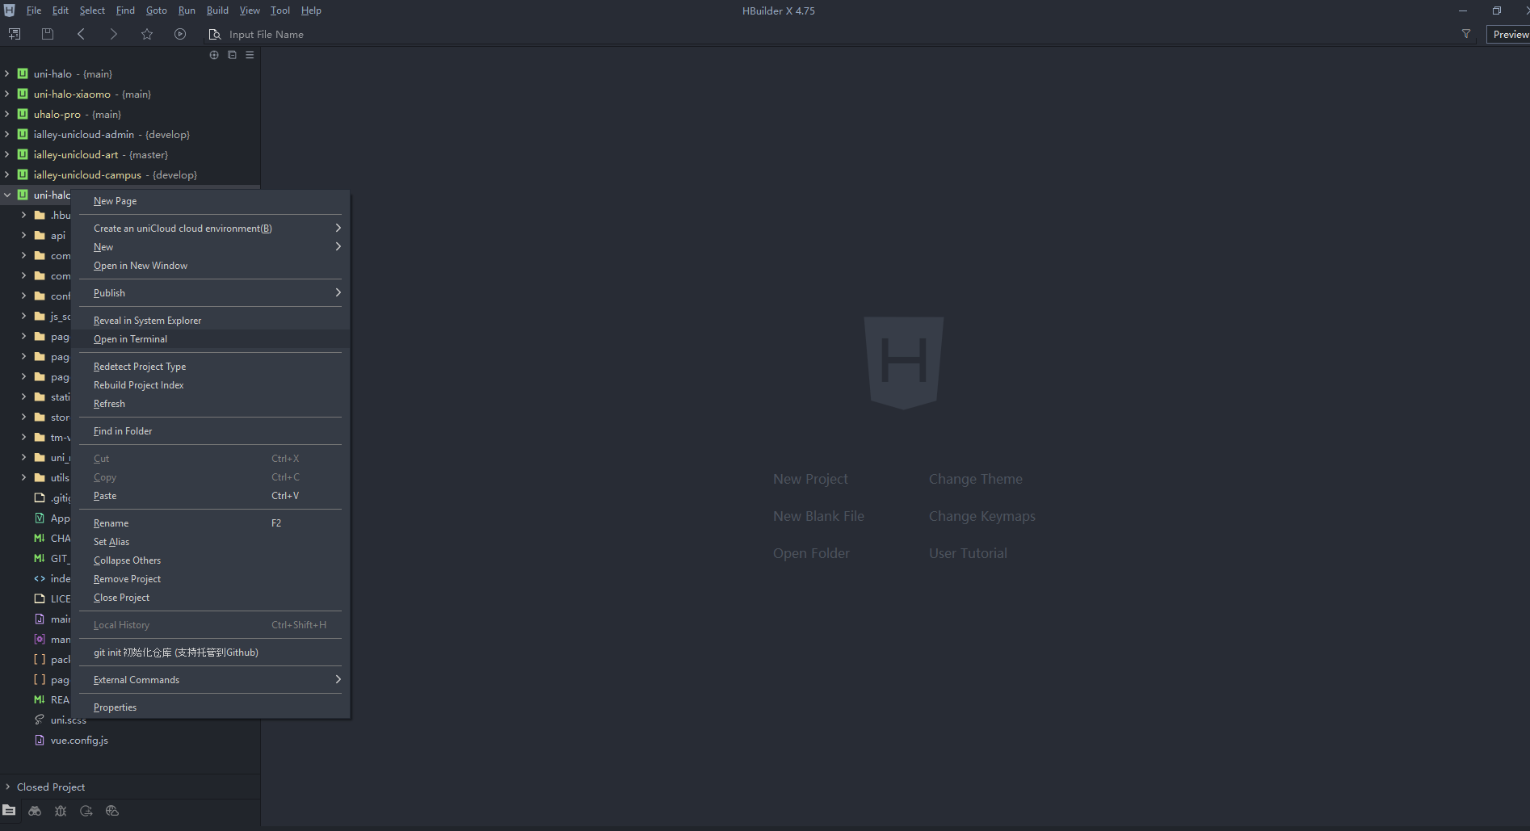Open the File menu
Image resolution: width=1530 pixels, height=831 pixels.
click(34, 10)
